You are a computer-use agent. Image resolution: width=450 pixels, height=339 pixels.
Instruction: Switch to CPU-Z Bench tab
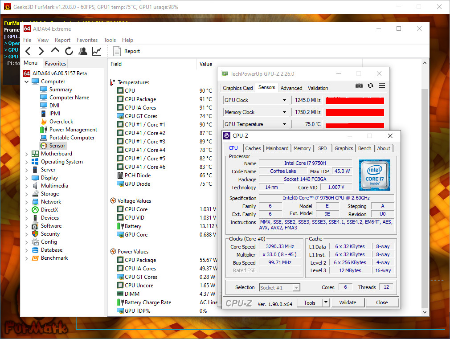(364, 148)
